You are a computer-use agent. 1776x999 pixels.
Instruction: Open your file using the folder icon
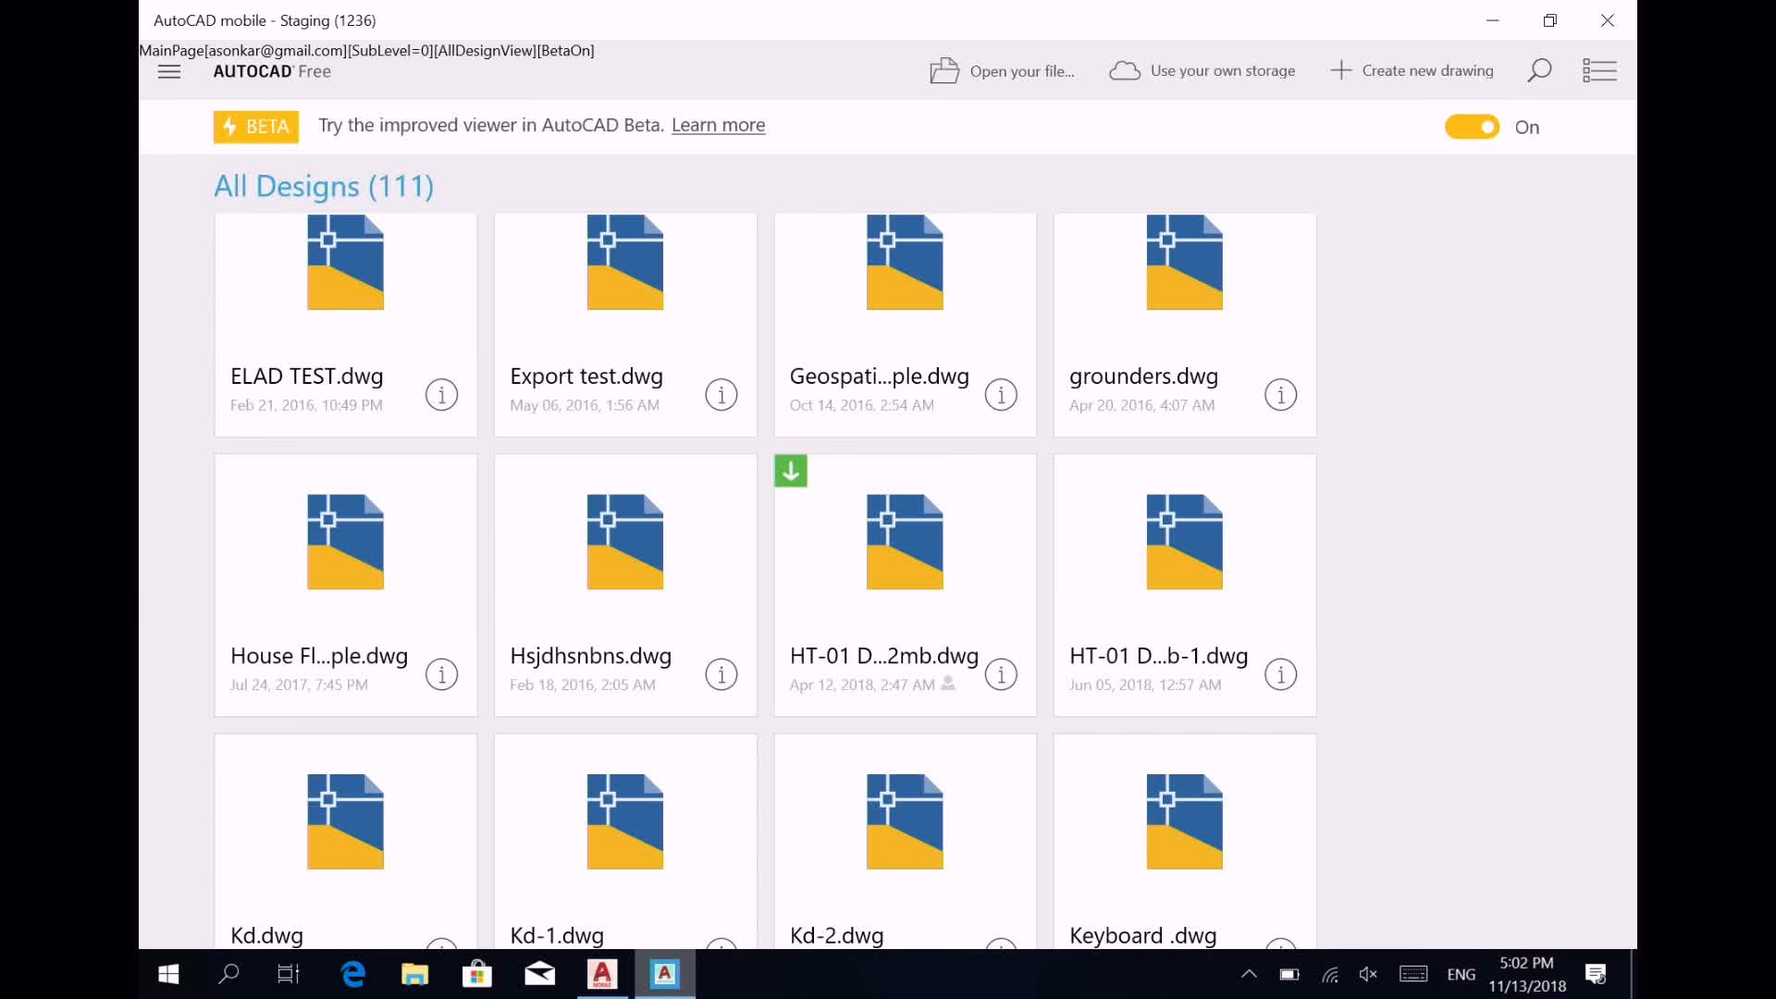click(945, 69)
